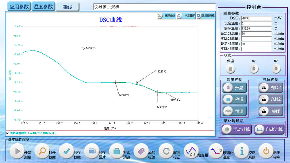290x163 pixels.
Task: Toggle the N2 status indicator
Action: (x=275, y=69)
